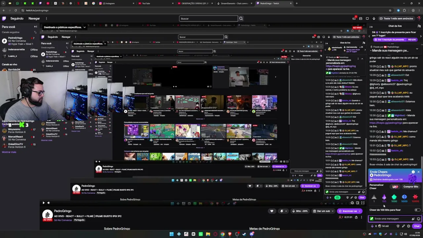The height and width of the screenshot is (238, 423).
Task: Open the whispers speech bubble icon
Action: (367, 19)
